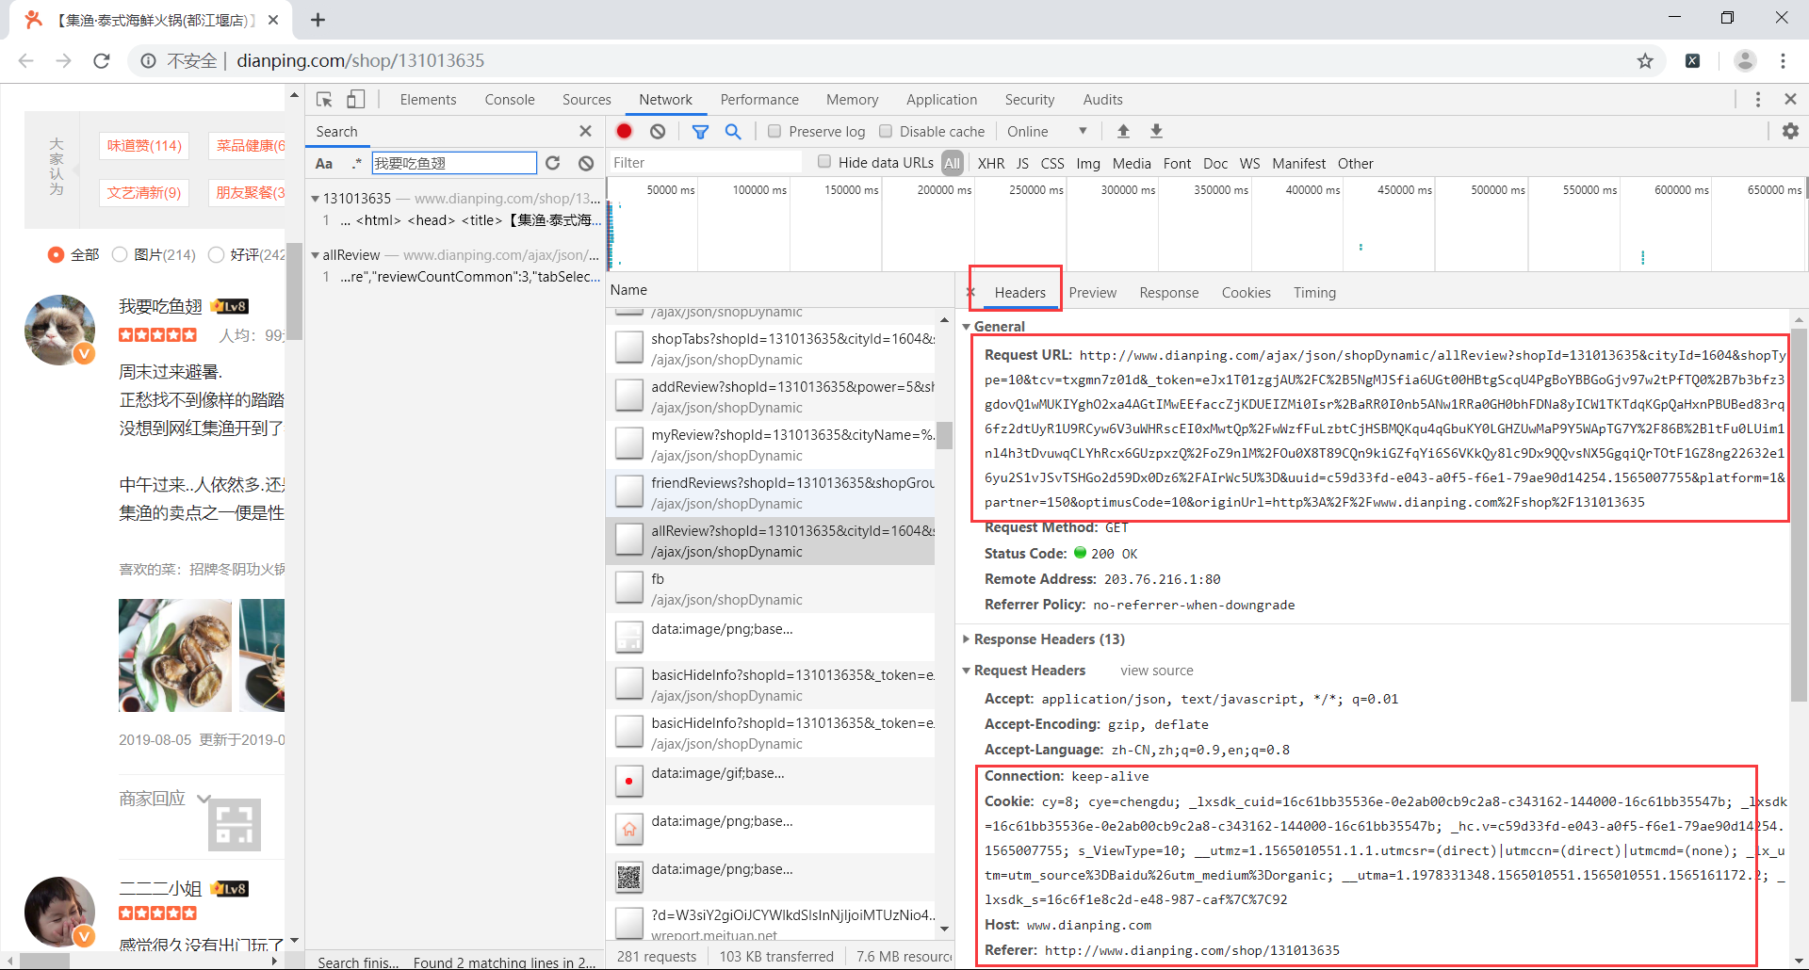Enable Disable cache checkbox

886,131
